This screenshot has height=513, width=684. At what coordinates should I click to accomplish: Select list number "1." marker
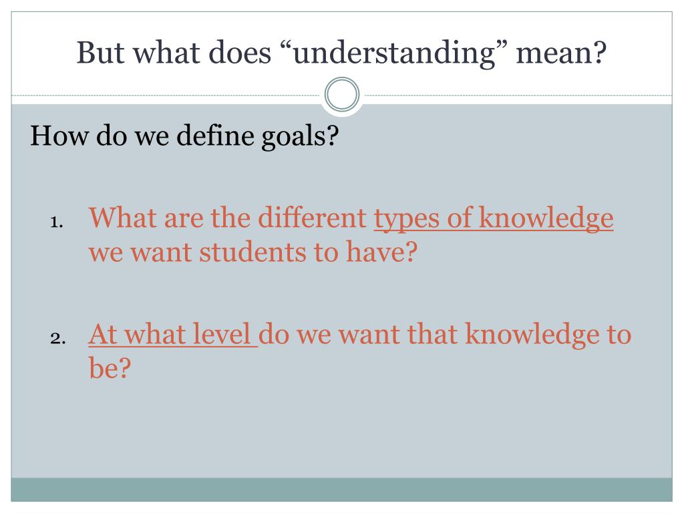click(x=57, y=222)
